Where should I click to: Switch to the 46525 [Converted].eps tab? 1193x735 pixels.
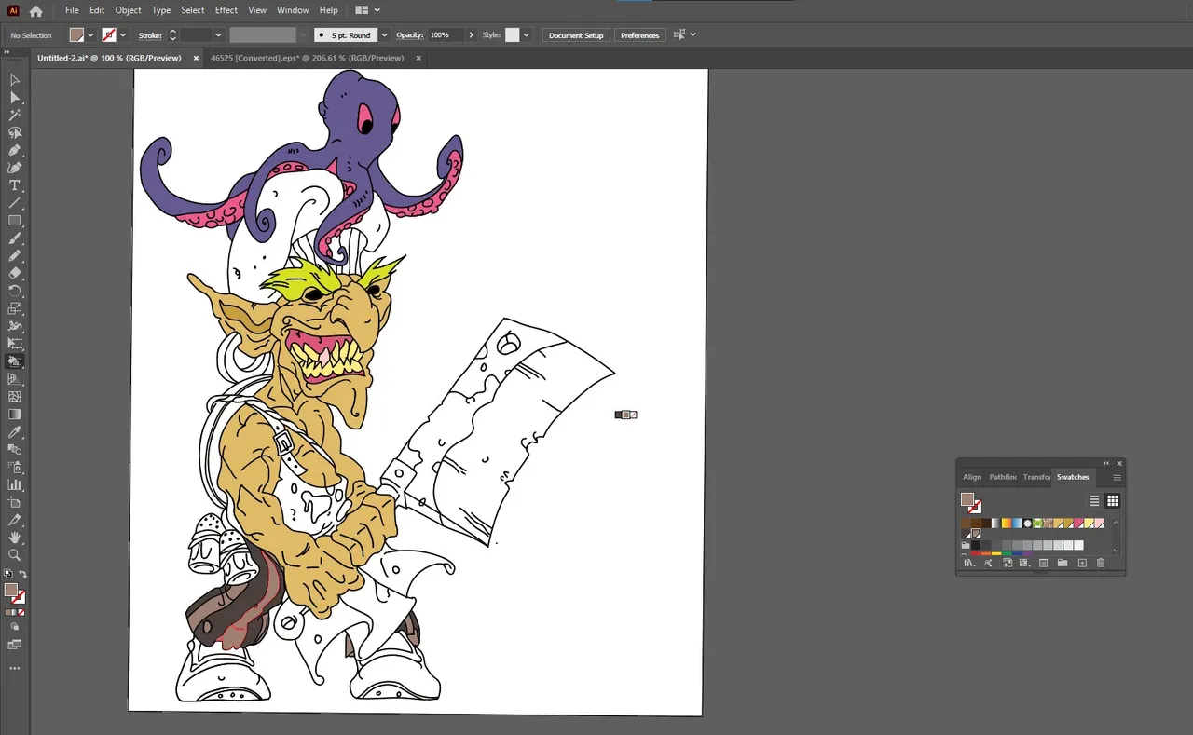coord(308,58)
